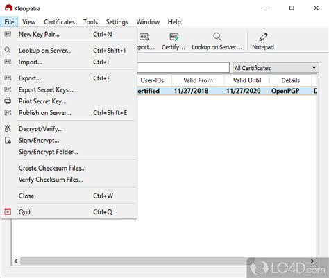Choose Sign/Encrypt... menu entry
The width and height of the screenshot is (329, 278).
point(69,140)
